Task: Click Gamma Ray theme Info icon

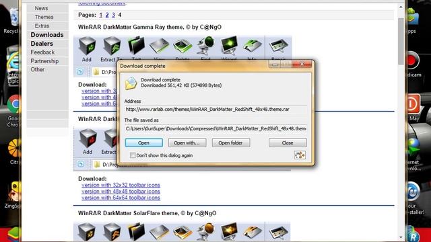Action: [x=252, y=46]
